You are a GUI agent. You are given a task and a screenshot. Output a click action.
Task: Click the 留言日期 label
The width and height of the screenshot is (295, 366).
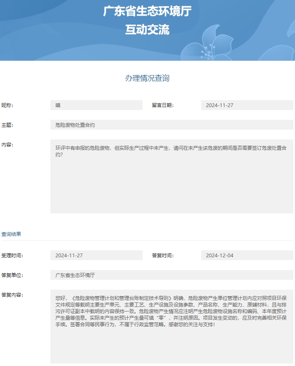(163, 105)
